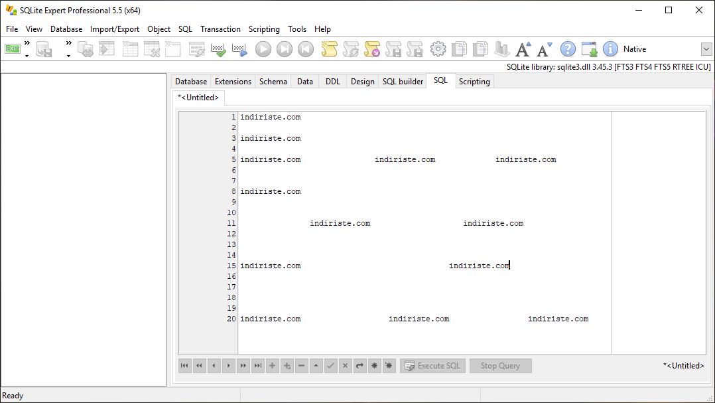Increase font size with A up icon

click(x=523, y=49)
